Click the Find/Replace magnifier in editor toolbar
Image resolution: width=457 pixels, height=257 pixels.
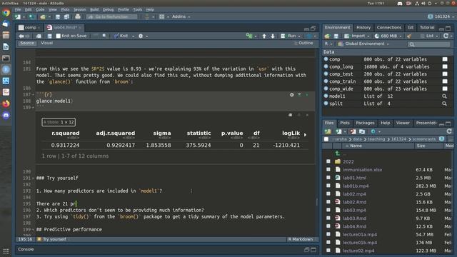pyautogui.click(x=104, y=36)
